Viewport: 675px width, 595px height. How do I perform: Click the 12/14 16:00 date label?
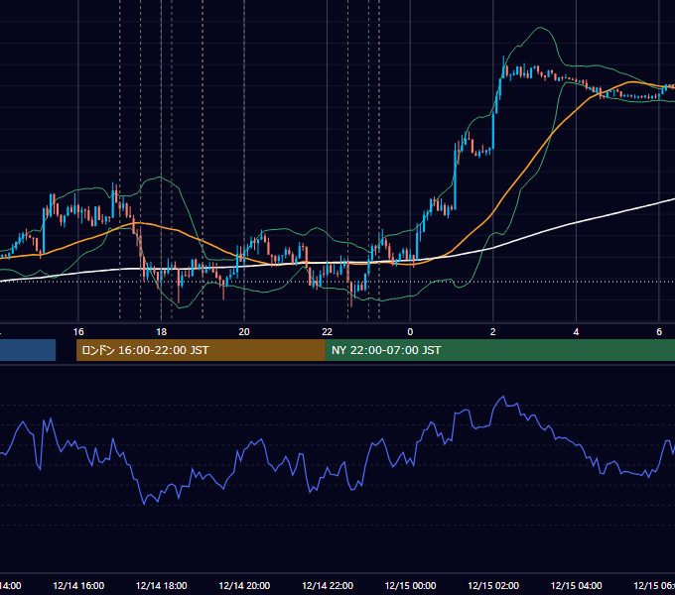pyautogui.click(x=78, y=586)
